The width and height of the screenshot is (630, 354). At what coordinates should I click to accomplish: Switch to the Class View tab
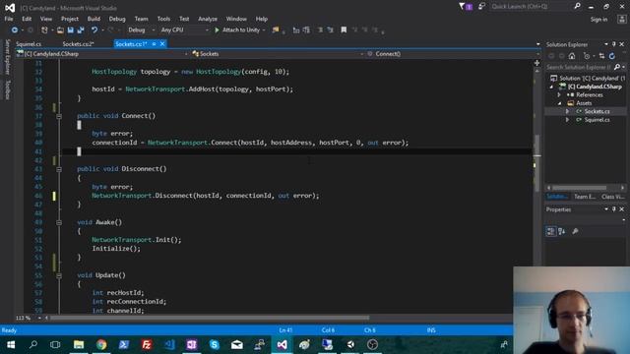[x=612, y=197]
